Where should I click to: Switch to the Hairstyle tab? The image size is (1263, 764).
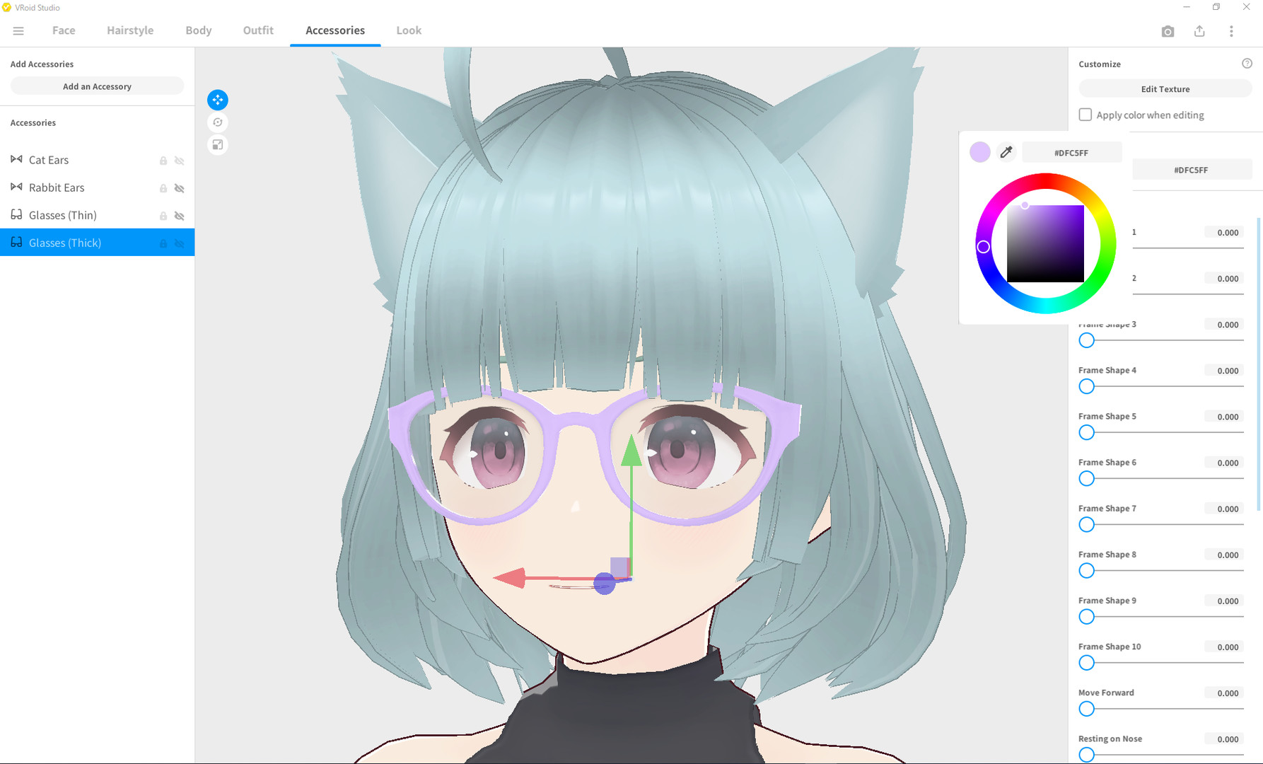tap(130, 30)
